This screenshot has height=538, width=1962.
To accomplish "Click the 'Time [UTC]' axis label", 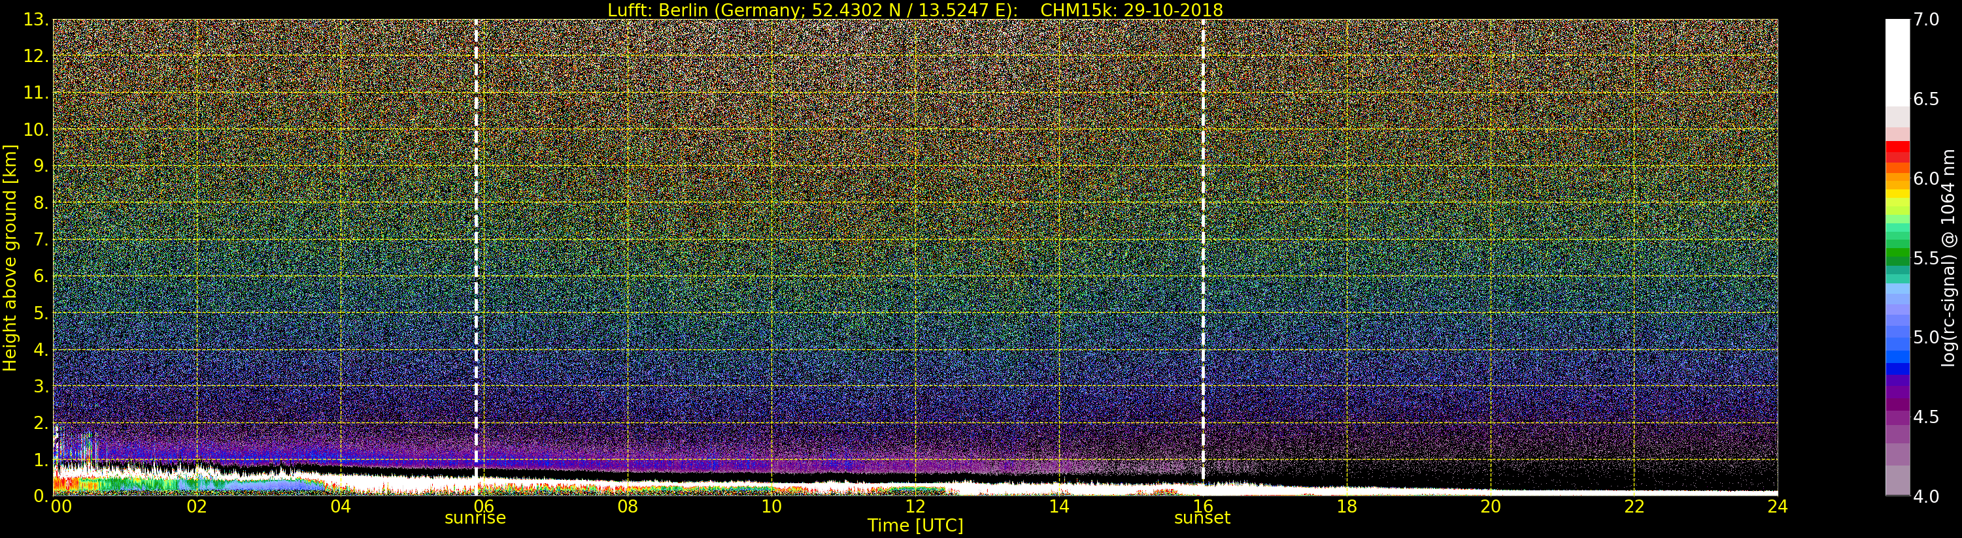I will pos(915,526).
